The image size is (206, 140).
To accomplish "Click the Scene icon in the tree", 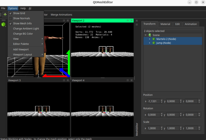I will (150, 35).
